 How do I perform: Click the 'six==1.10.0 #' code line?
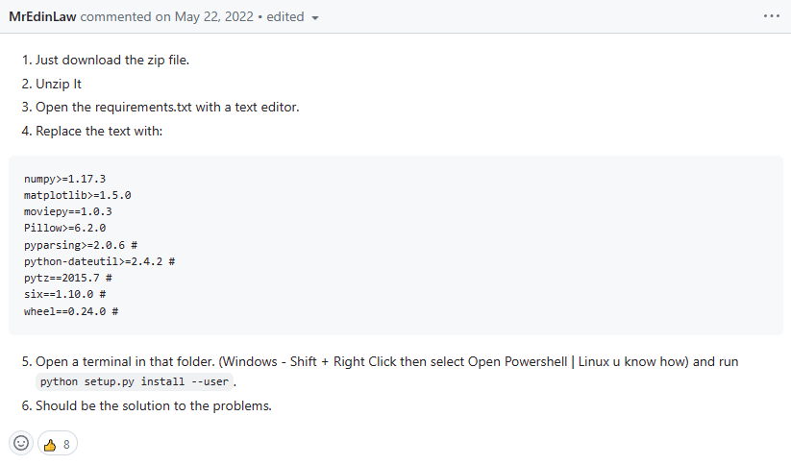(x=64, y=294)
